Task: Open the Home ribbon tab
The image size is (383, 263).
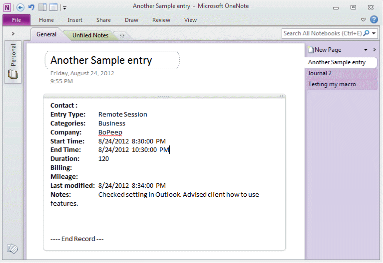Action: click(46, 20)
